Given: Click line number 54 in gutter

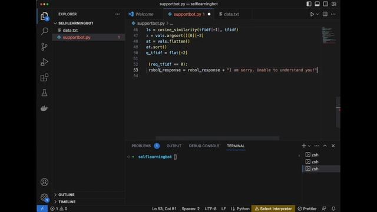Looking at the screenshot, I should (x=136, y=76).
